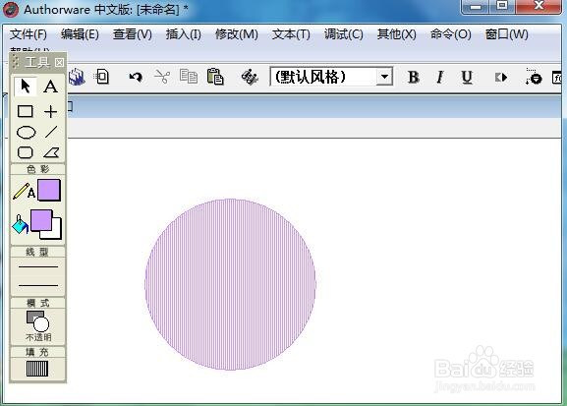The width and height of the screenshot is (567, 406).
Task: Open the white background fill swatch
Action: (x=56, y=232)
